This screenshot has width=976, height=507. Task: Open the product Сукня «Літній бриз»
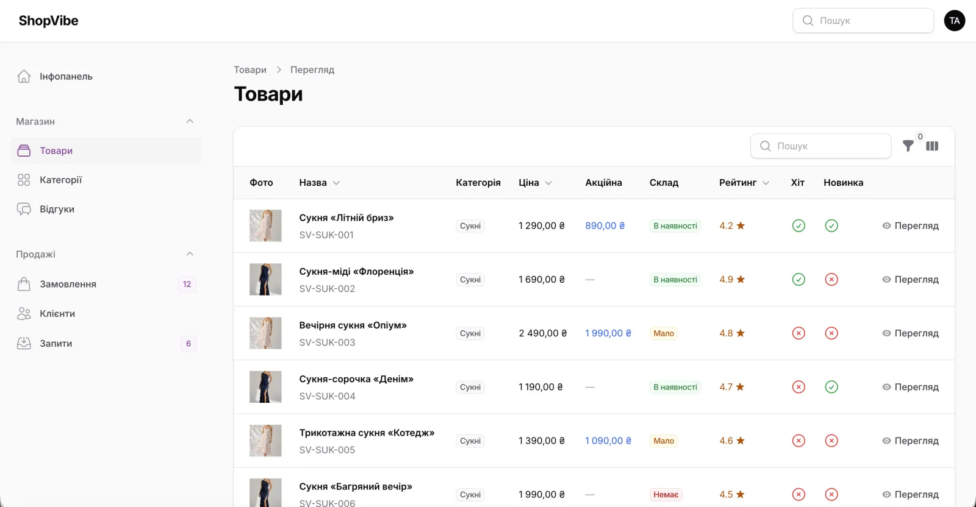click(x=346, y=218)
